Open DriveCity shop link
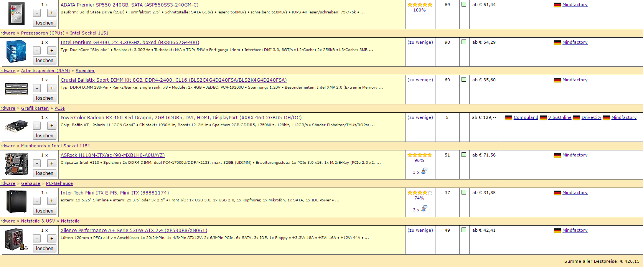 pos(591,117)
